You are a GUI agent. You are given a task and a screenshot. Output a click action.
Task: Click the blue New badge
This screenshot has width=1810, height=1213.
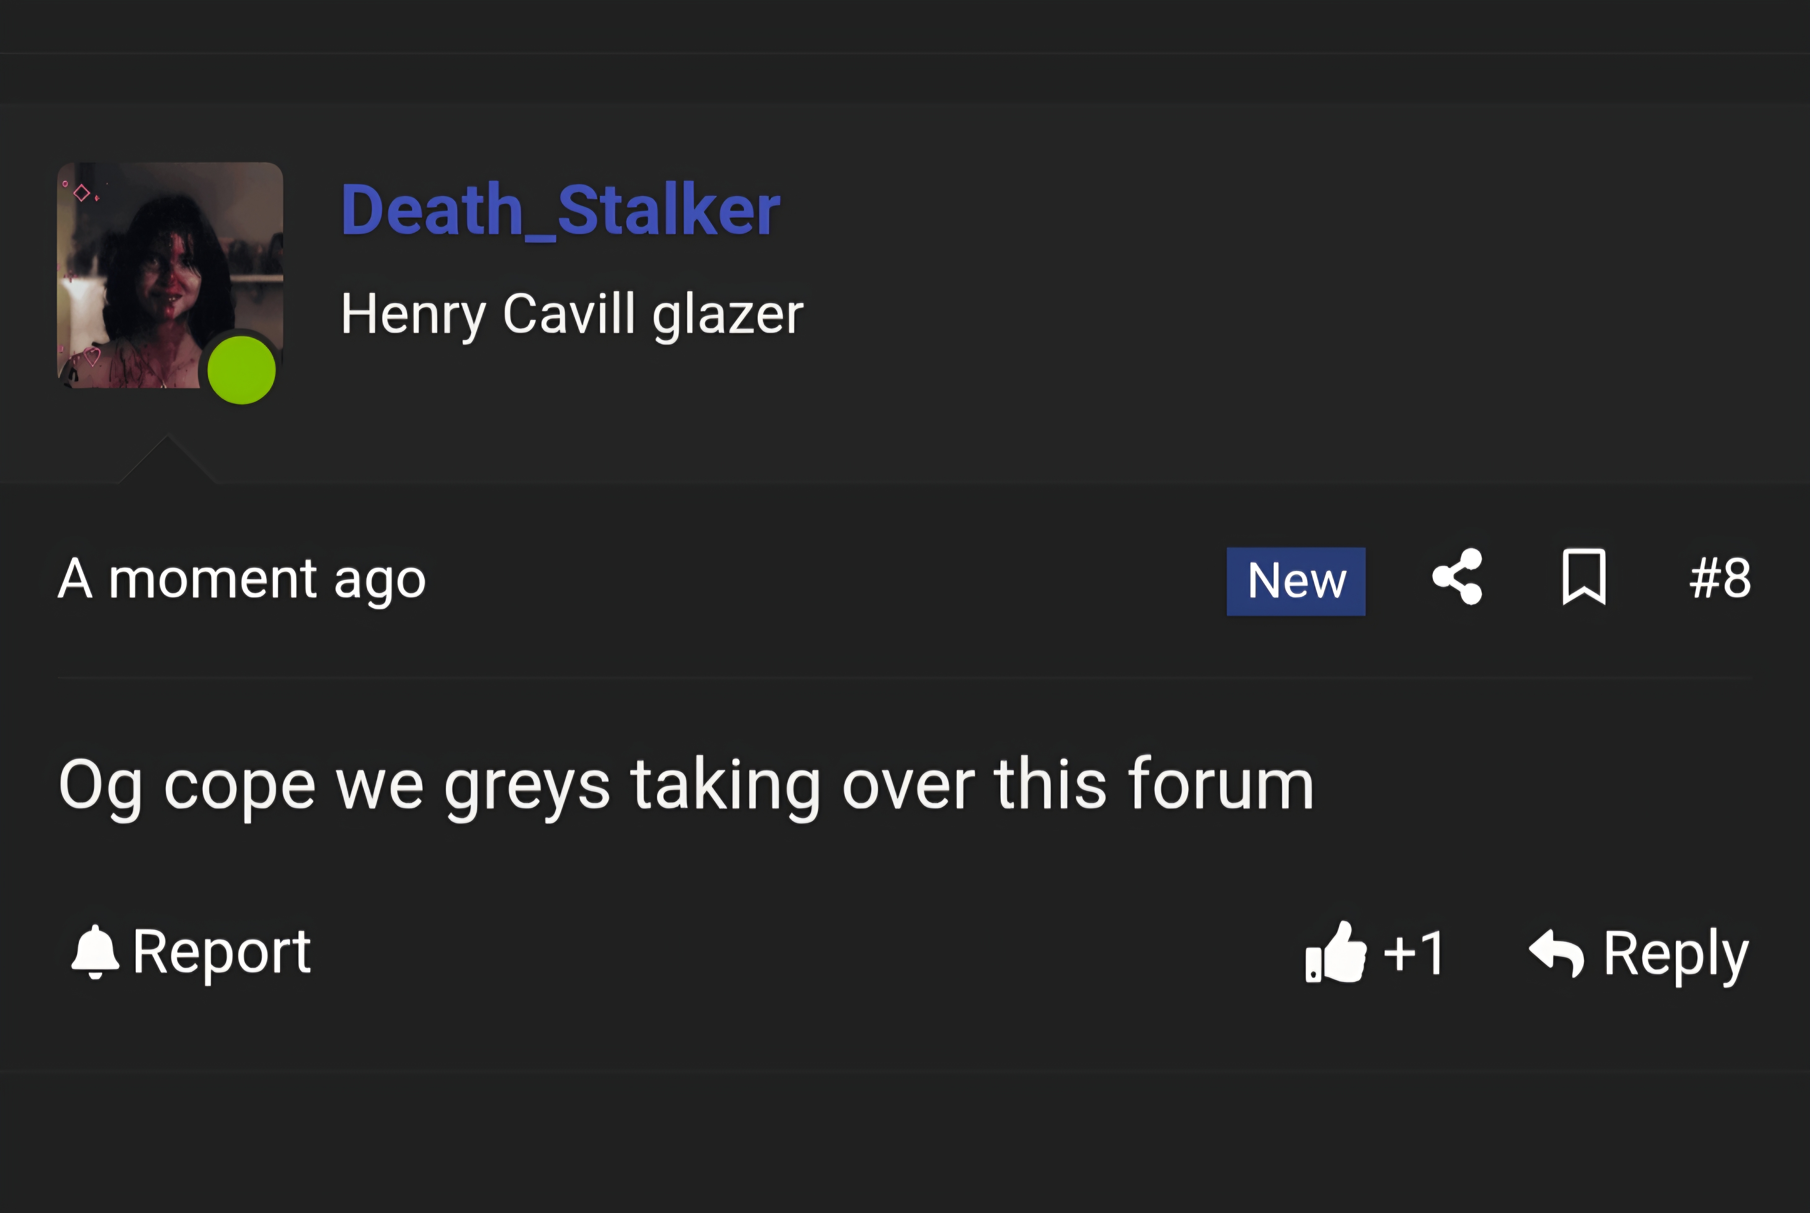click(x=1296, y=581)
